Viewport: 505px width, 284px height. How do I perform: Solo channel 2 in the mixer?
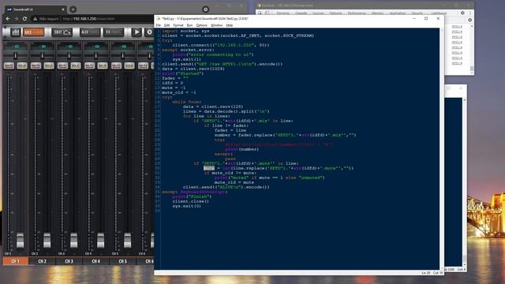(49, 66)
